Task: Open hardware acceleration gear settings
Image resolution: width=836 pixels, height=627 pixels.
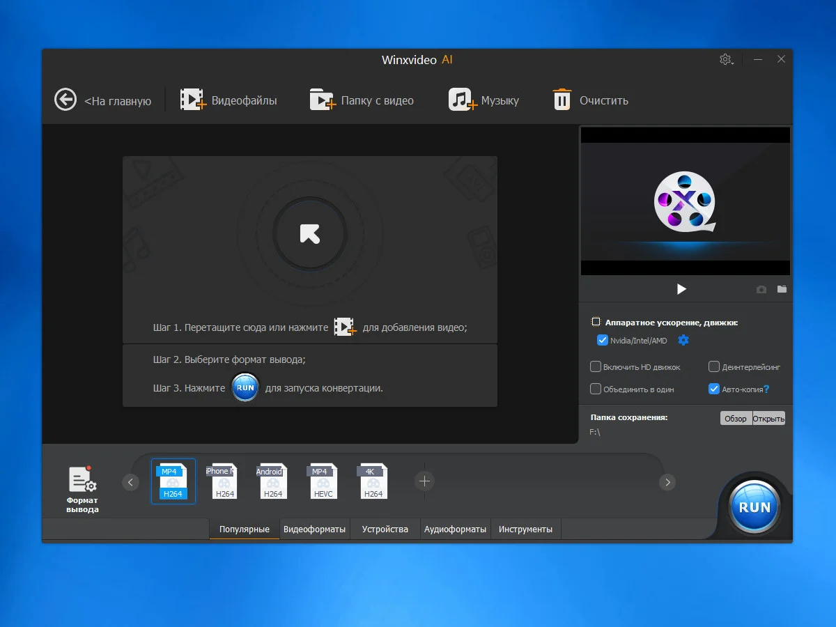Action: [683, 340]
